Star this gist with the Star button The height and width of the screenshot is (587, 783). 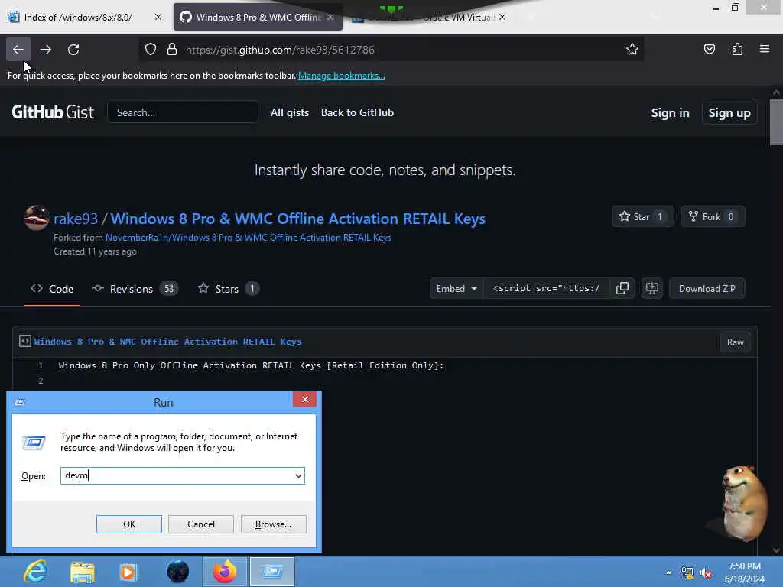pos(642,216)
